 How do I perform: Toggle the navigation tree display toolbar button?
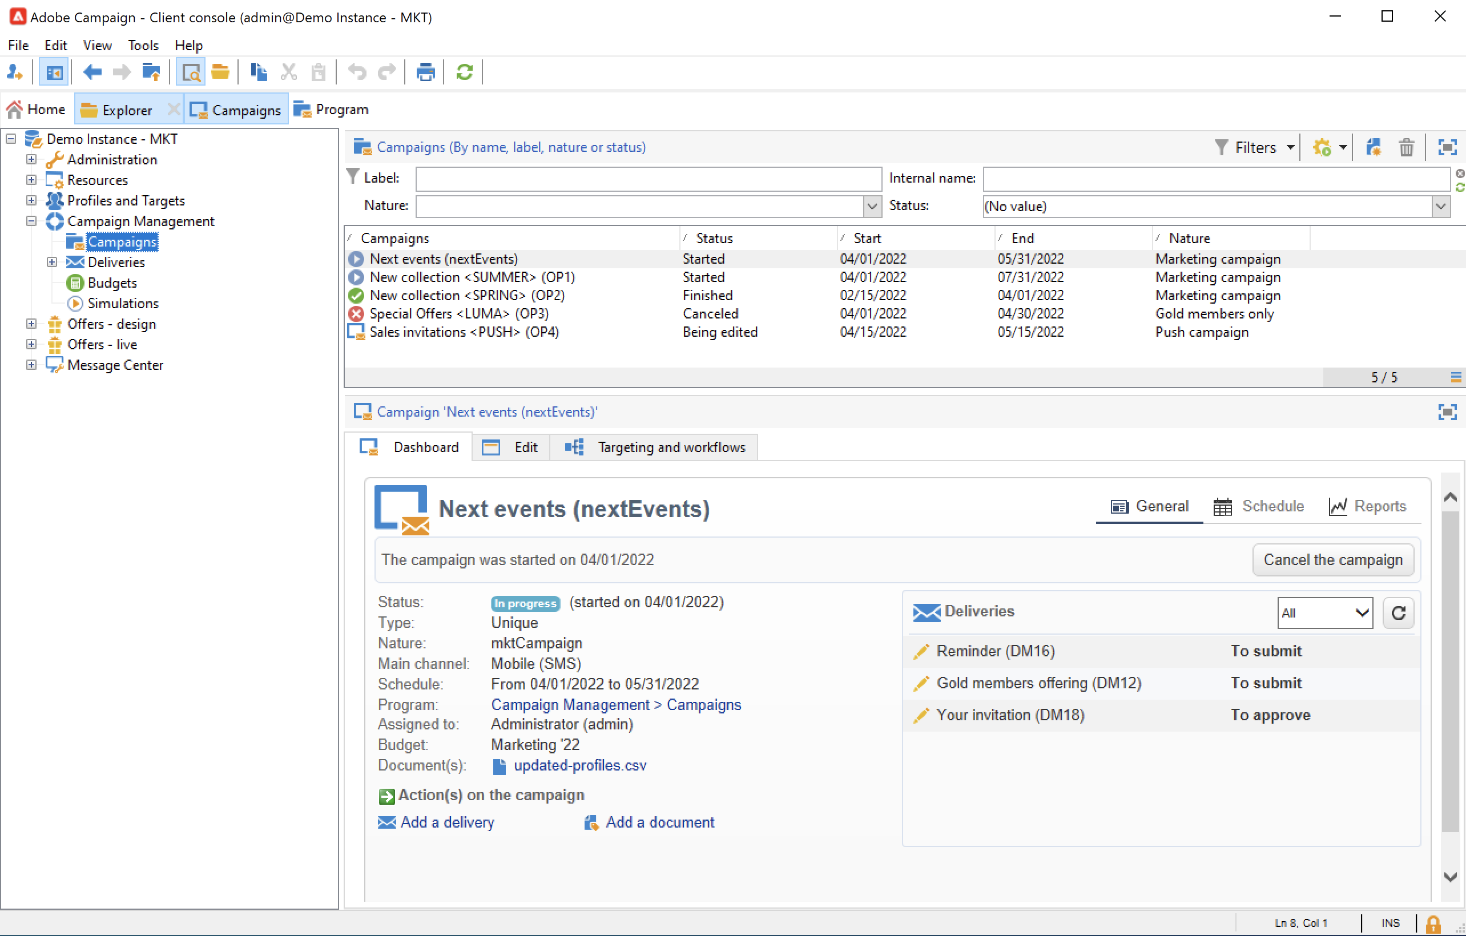click(54, 72)
